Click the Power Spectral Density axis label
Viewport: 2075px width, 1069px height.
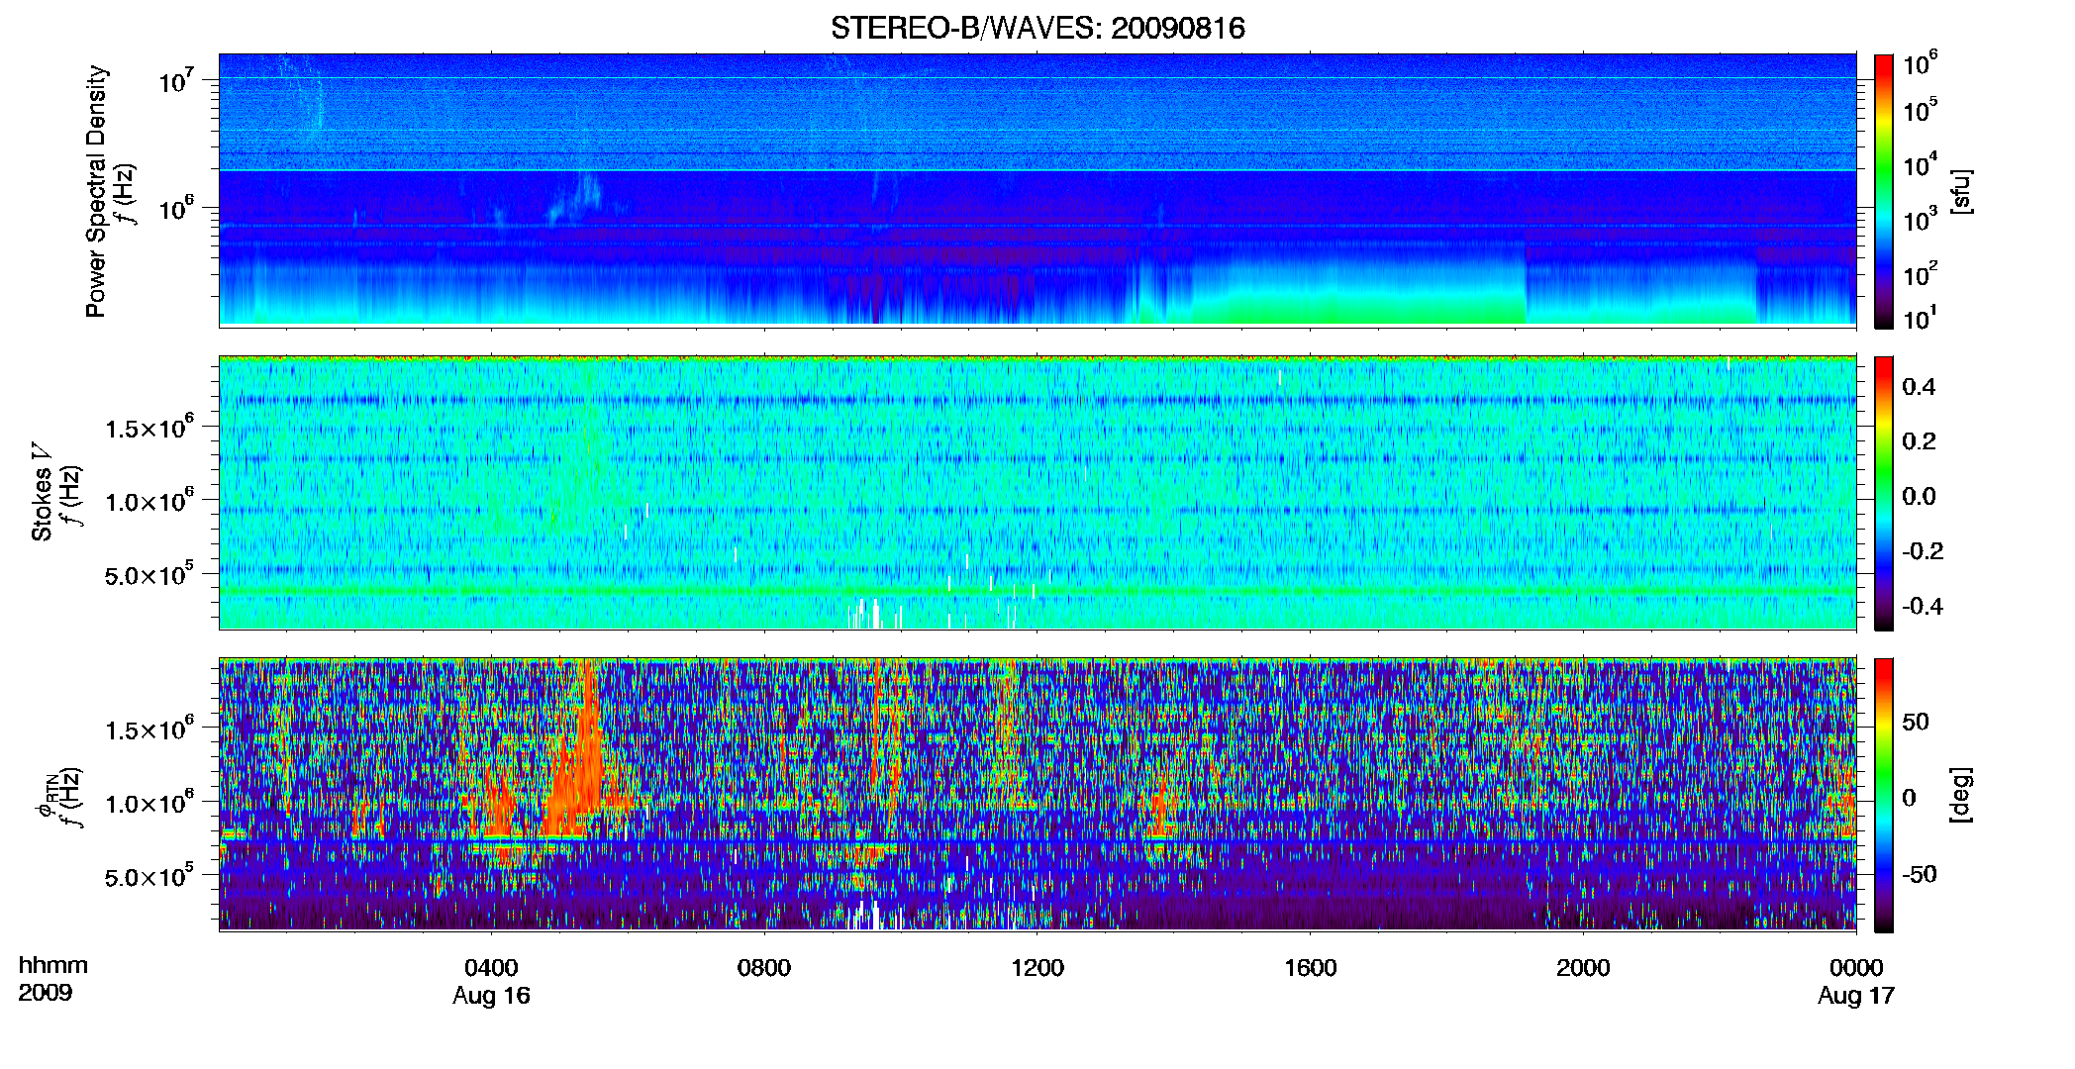point(96,191)
